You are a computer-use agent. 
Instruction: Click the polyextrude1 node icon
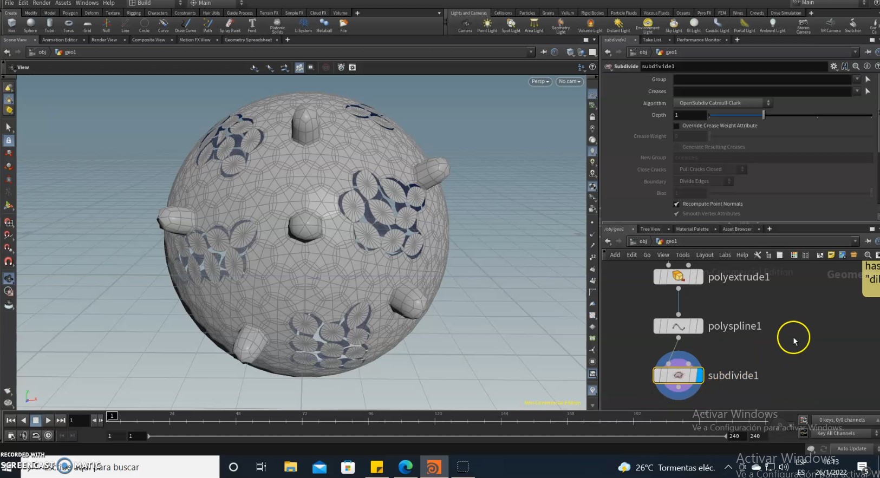pos(678,277)
